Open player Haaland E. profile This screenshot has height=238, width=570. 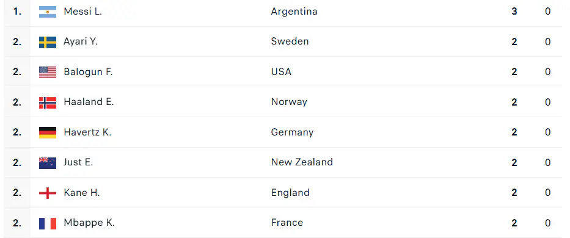89,102
